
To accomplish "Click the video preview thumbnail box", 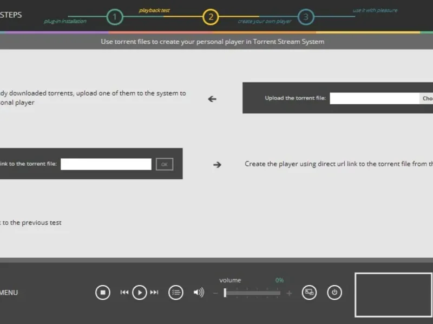I will tap(393, 295).
